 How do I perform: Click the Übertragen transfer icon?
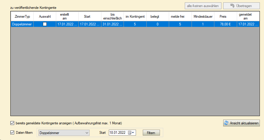233,6
